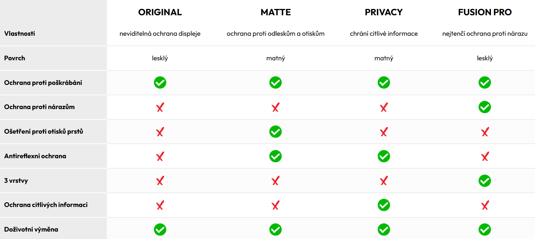
Task: Click the PRIVACY column heading
Action: 384,12
